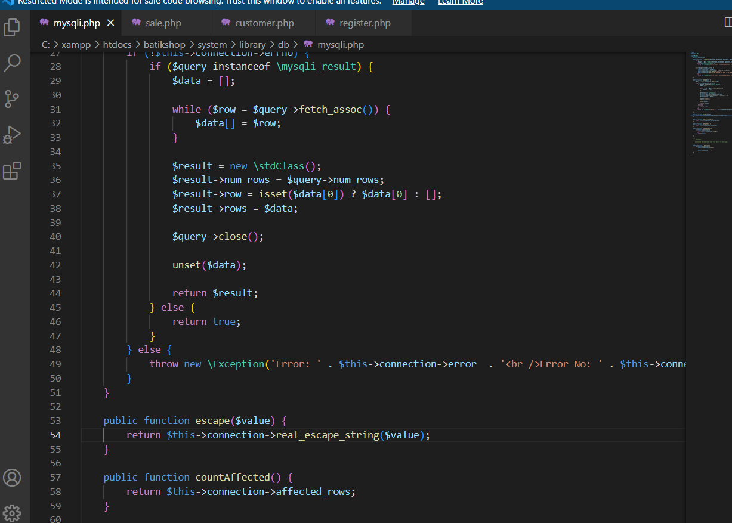Click unset($data) on line 42
Image resolution: width=732 pixels, height=523 pixels.
pyautogui.click(x=206, y=265)
